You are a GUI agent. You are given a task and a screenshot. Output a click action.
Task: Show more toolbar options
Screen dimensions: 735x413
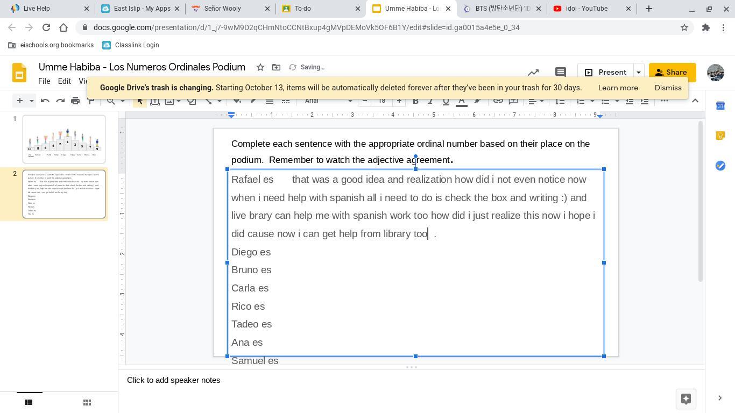(665, 101)
